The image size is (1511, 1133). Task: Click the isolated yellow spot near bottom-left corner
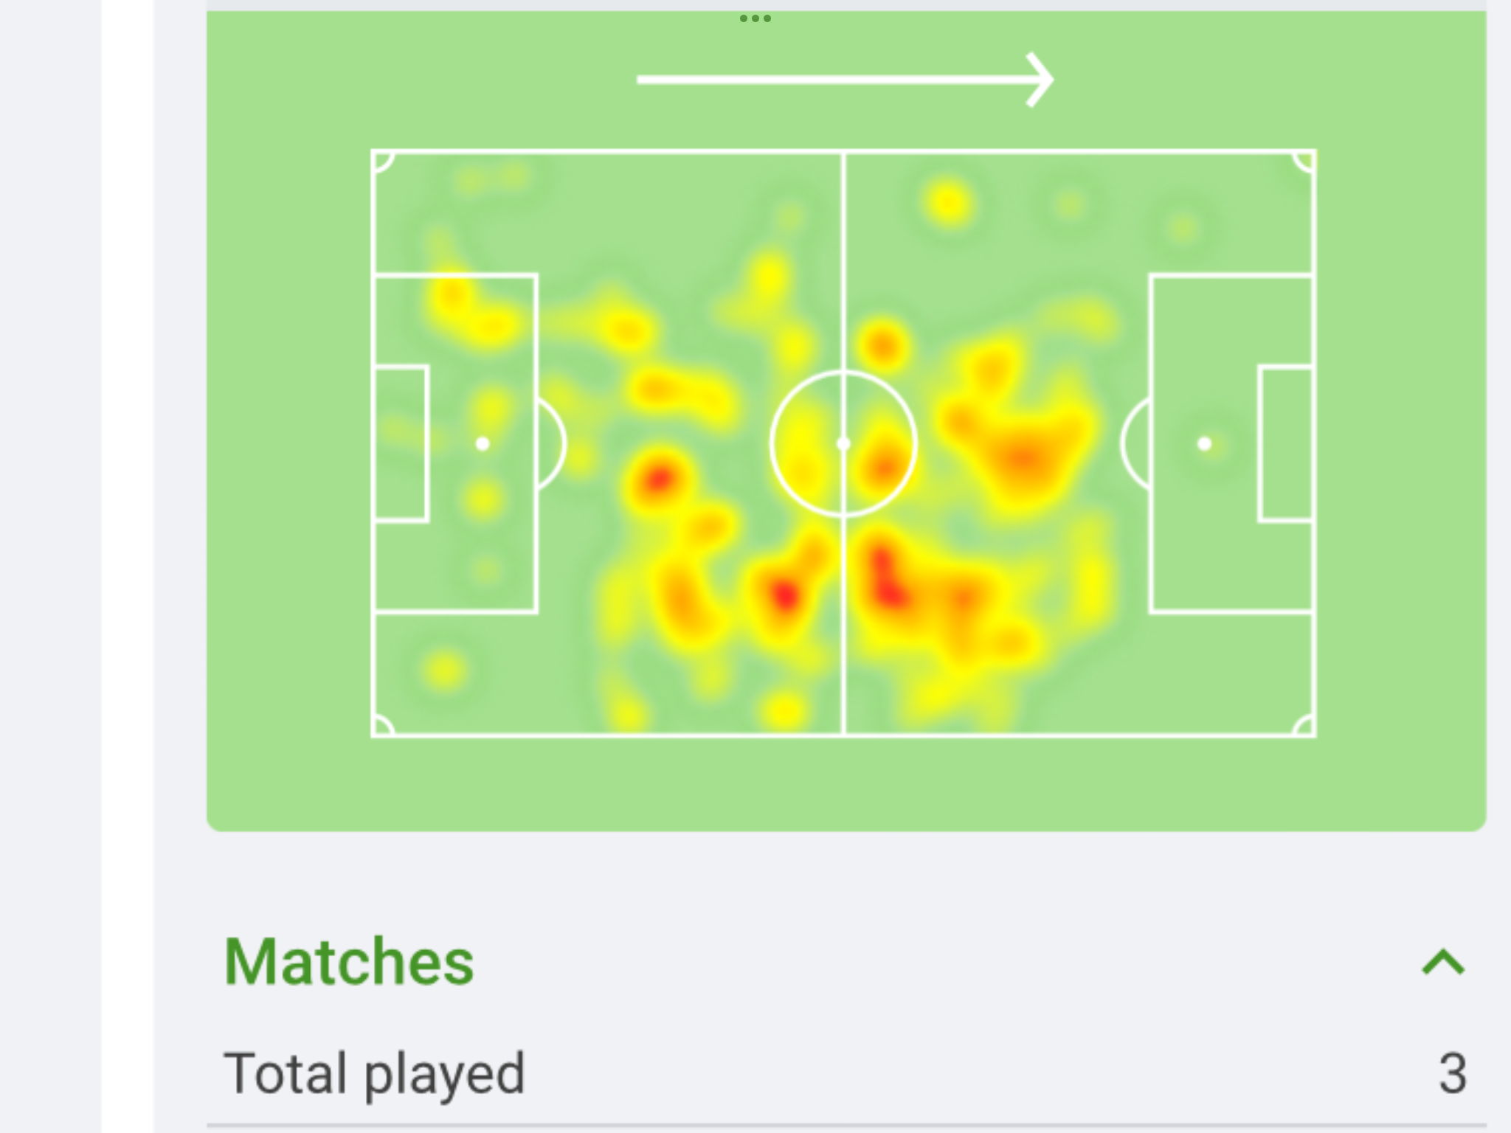click(443, 671)
